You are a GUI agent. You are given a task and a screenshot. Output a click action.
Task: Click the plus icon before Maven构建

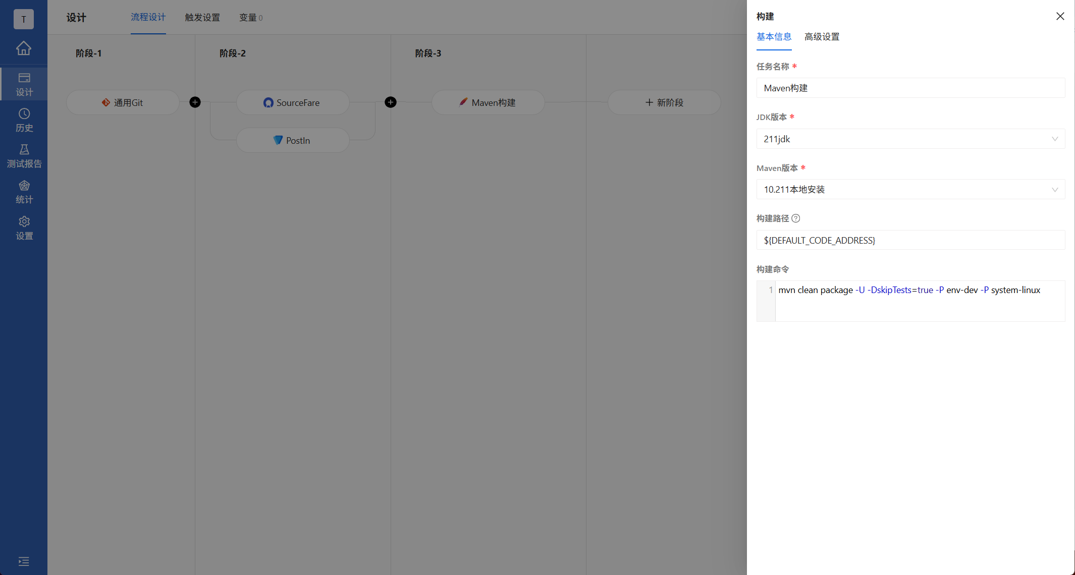coord(390,102)
